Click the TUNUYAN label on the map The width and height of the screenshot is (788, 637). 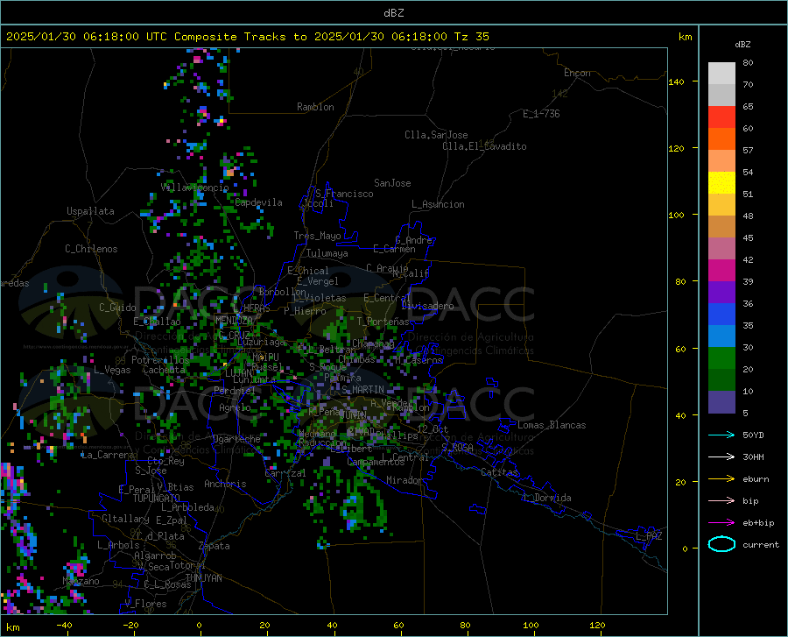[x=203, y=577]
